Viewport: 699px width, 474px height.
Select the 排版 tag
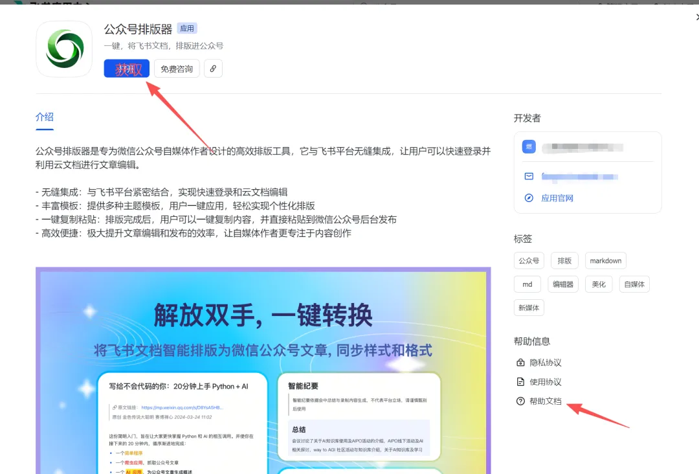coord(564,260)
